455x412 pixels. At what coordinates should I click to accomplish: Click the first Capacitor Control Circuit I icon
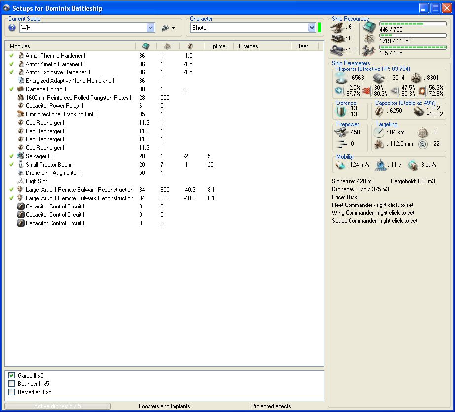tap(21, 206)
